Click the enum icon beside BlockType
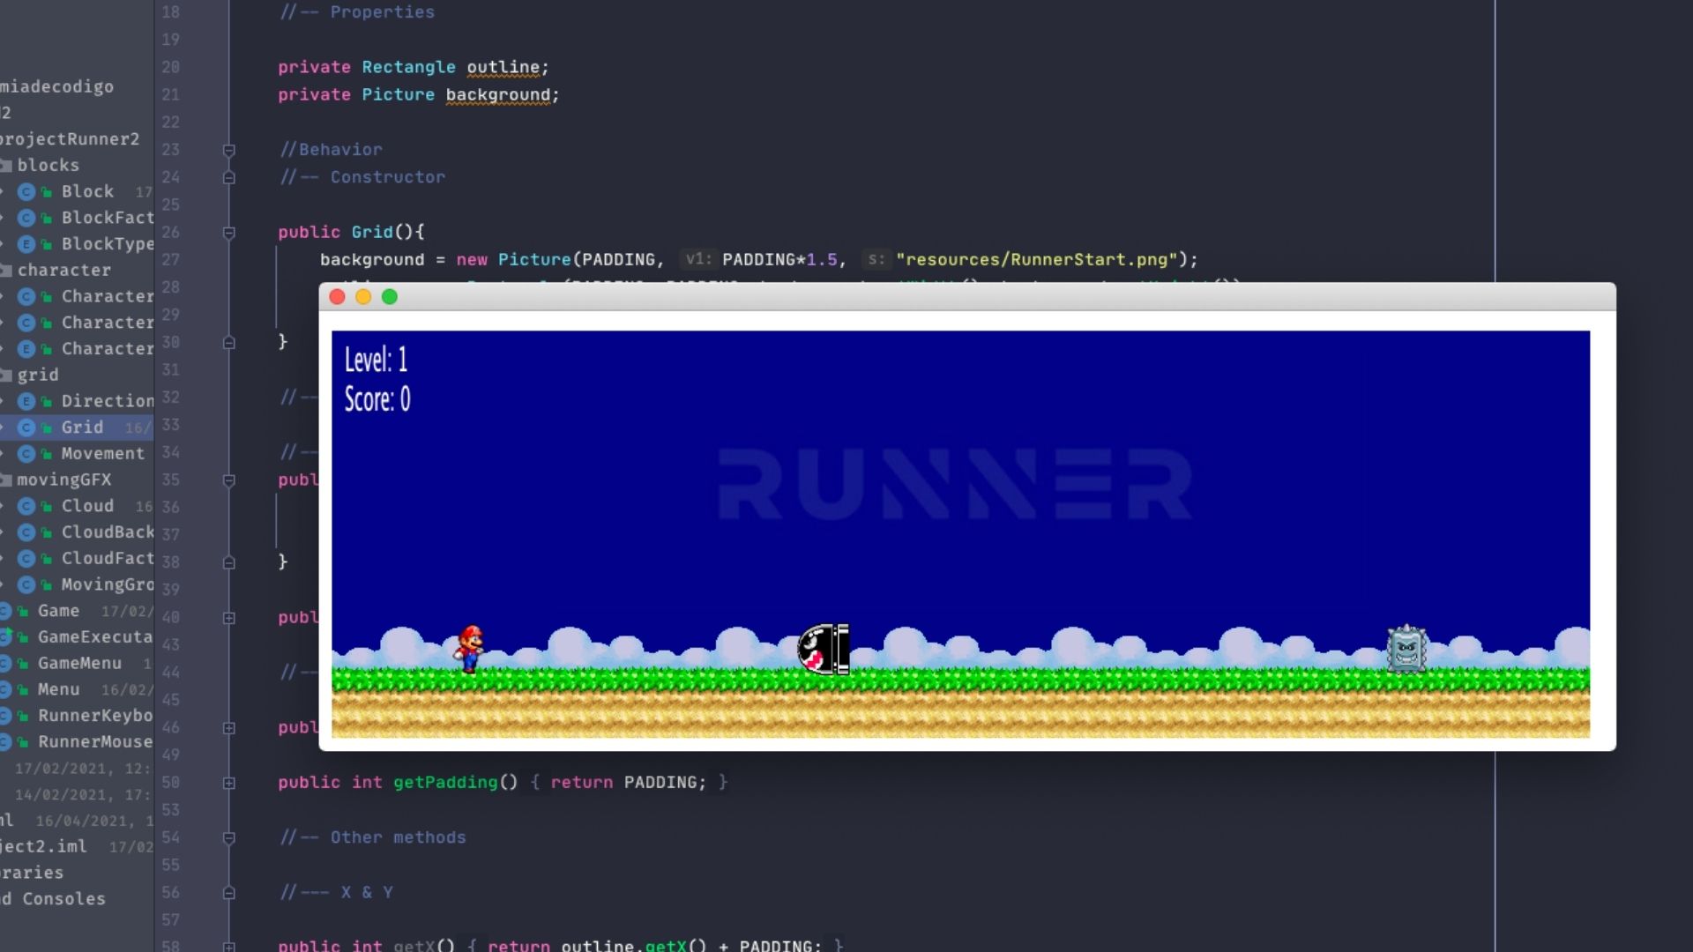The width and height of the screenshot is (1693, 952). click(x=26, y=244)
